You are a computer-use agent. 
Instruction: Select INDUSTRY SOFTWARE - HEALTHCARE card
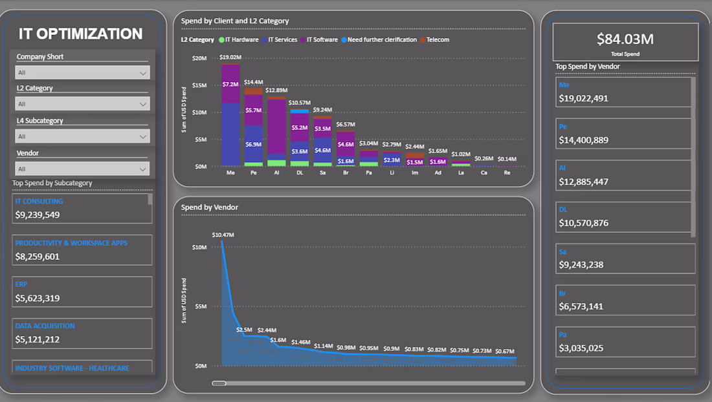82,366
